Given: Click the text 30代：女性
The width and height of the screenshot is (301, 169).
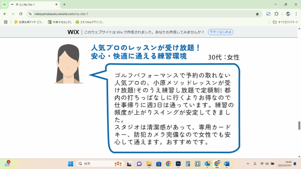Looking at the screenshot, I should click(x=224, y=57).
